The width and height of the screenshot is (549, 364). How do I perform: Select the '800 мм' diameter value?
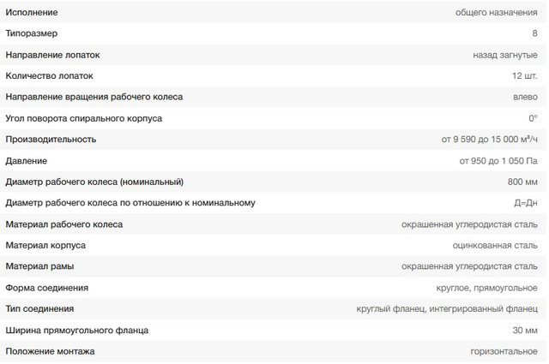[522, 182]
